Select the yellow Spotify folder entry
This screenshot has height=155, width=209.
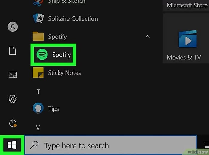tap(57, 37)
